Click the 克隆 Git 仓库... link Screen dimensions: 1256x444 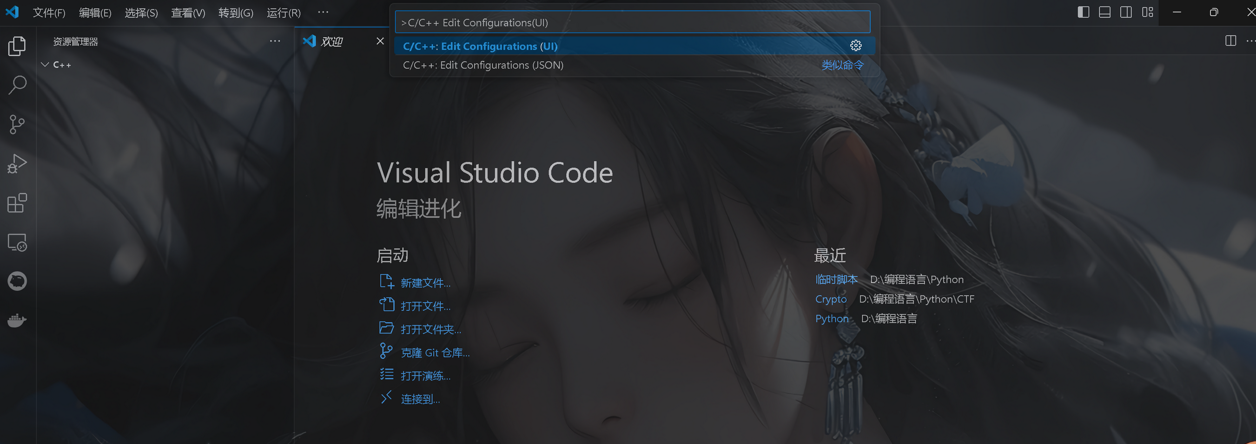tap(436, 353)
